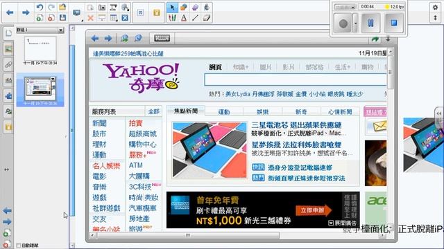The height and width of the screenshot is (249, 444).
Task: Open the yellow add-on icon in toolbar
Action: coord(157,12)
